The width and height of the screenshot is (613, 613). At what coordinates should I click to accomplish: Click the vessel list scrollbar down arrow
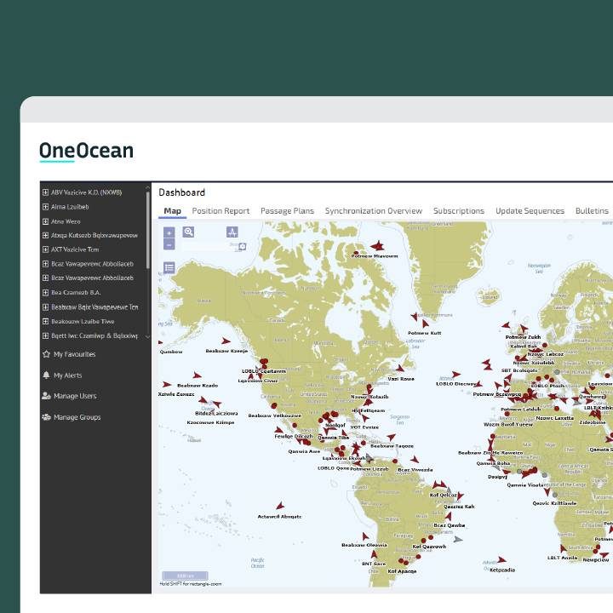148,337
